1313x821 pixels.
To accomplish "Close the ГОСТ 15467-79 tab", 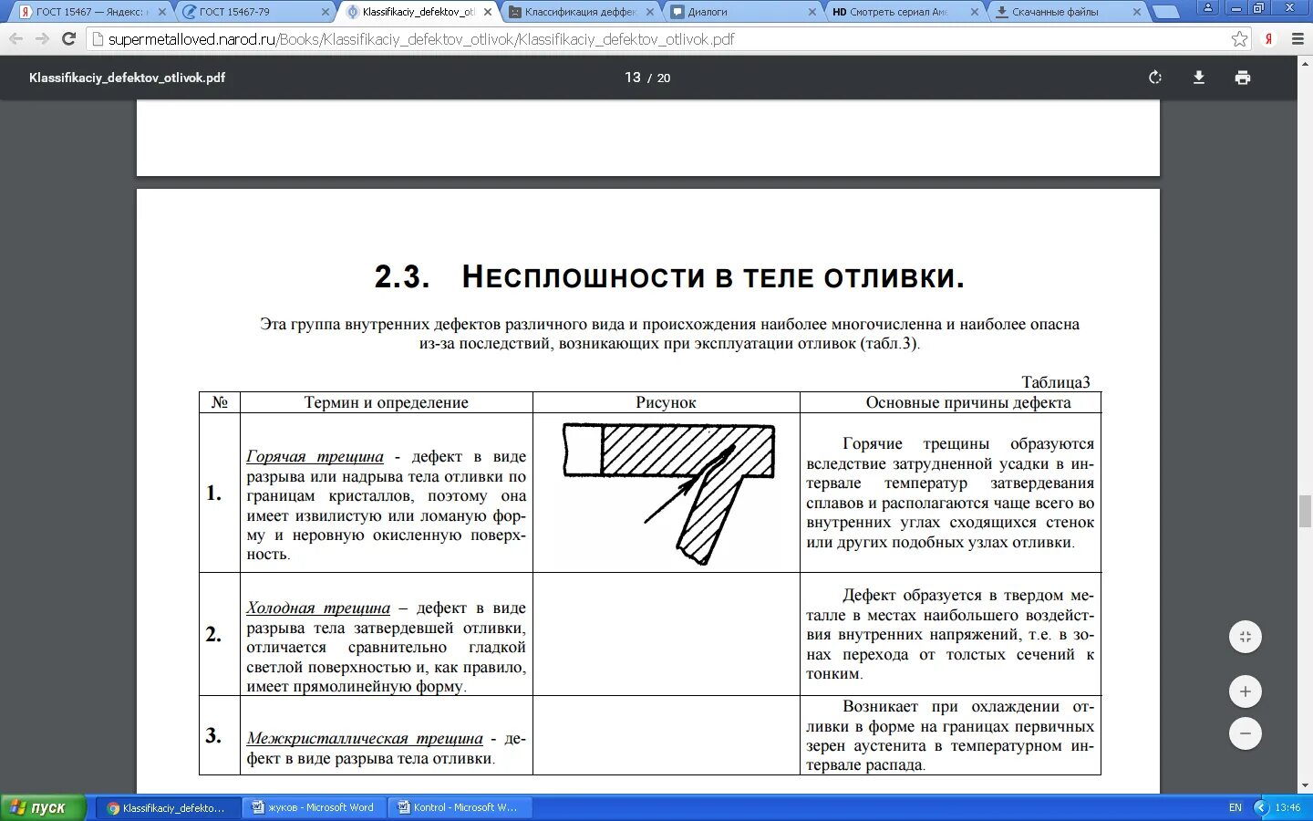I will pyautogui.click(x=326, y=12).
